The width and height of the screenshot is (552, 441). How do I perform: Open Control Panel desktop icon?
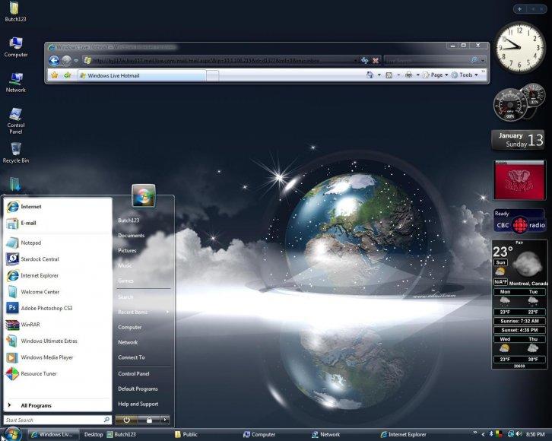pyautogui.click(x=15, y=121)
